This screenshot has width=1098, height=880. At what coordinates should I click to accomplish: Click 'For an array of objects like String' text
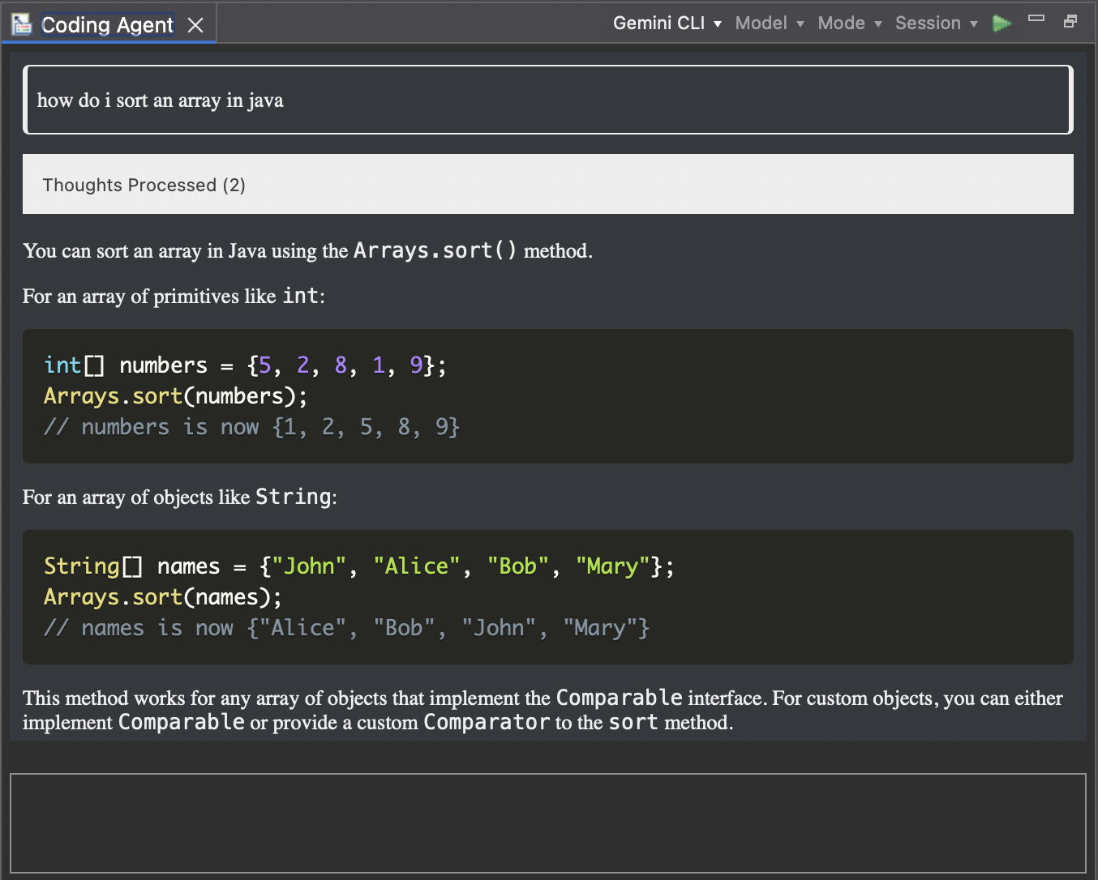coord(179,497)
